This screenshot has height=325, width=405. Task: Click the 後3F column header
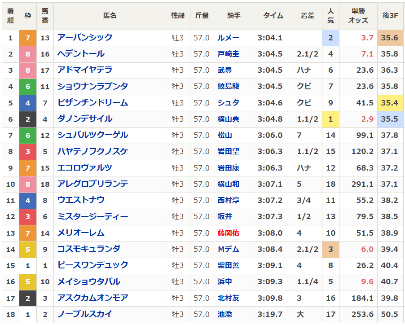[x=390, y=16]
